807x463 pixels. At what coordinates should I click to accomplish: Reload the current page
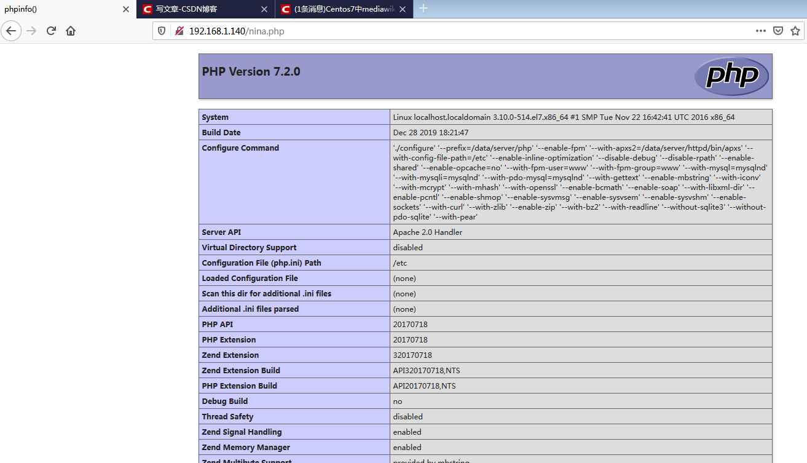click(x=52, y=31)
